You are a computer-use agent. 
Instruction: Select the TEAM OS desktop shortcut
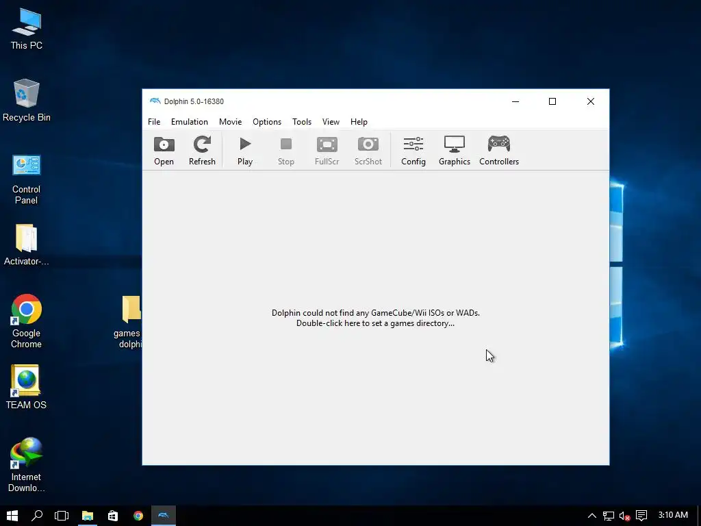[27, 388]
